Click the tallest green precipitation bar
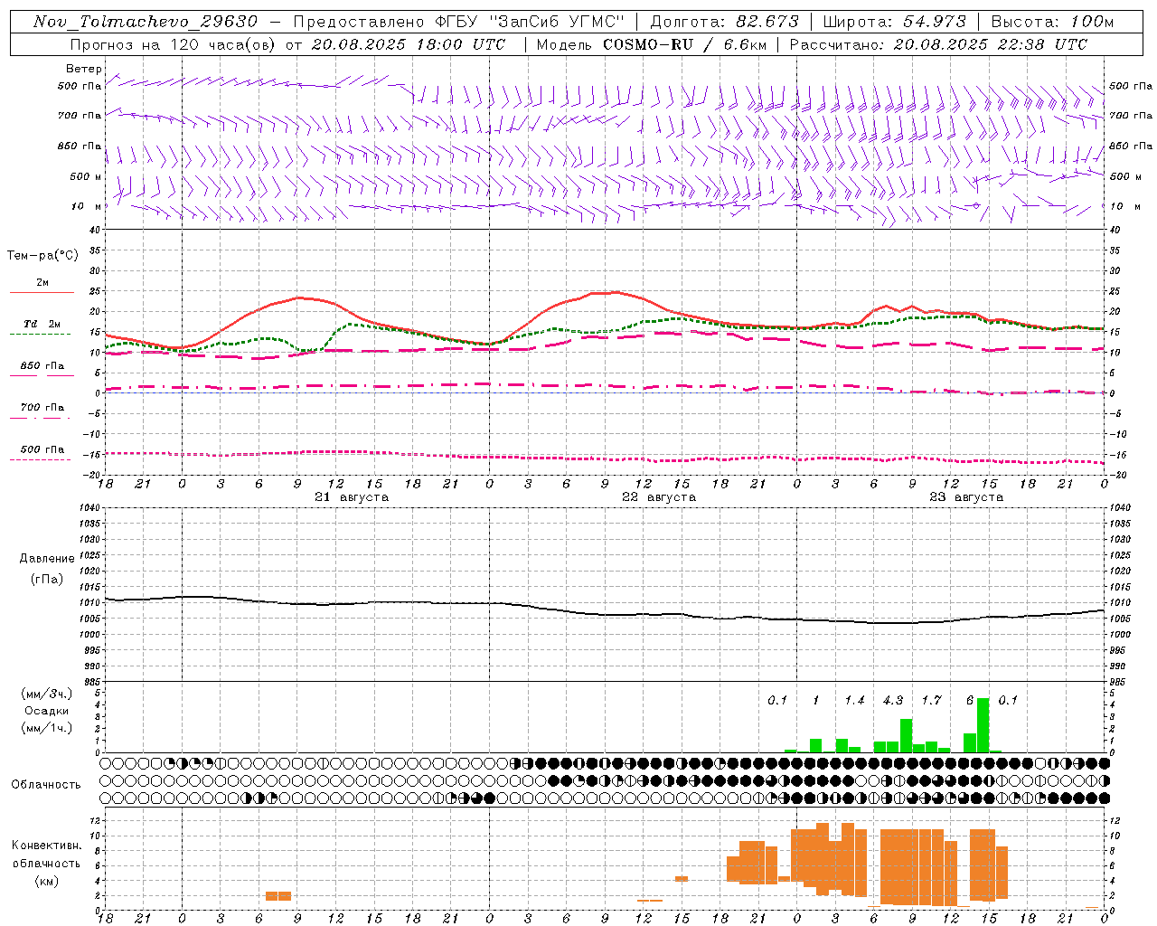 point(983,725)
